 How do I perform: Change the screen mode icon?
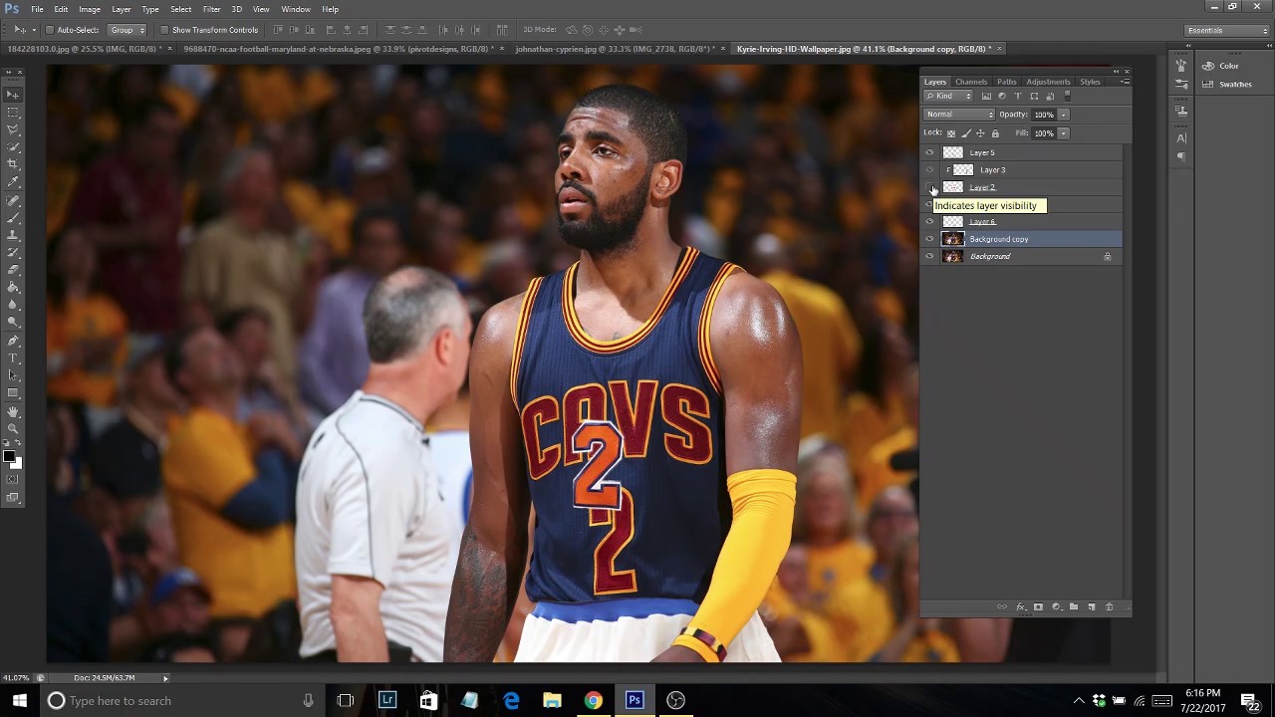[13, 497]
